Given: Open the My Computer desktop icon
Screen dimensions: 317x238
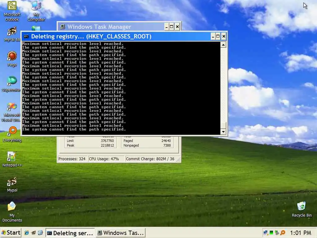Looking at the screenshot, I should pos(36,11).
